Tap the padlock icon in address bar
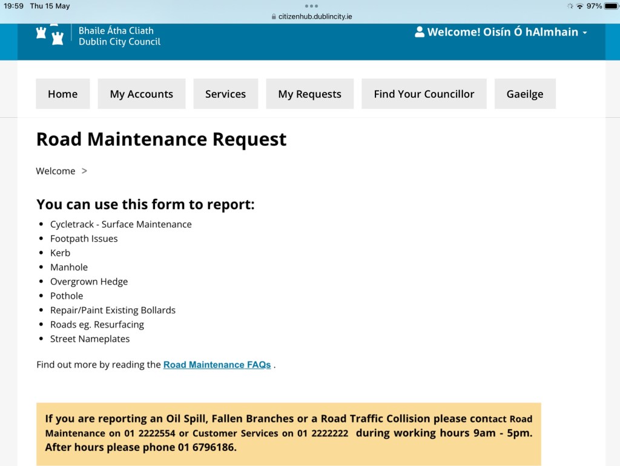 click(274, 16)
